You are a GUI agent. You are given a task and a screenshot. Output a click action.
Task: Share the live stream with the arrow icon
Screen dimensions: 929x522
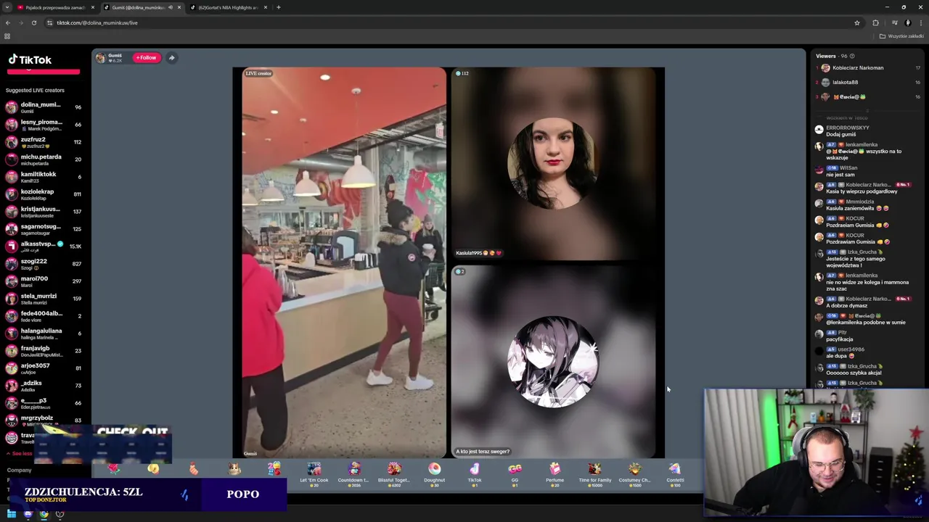coord(171,57)
